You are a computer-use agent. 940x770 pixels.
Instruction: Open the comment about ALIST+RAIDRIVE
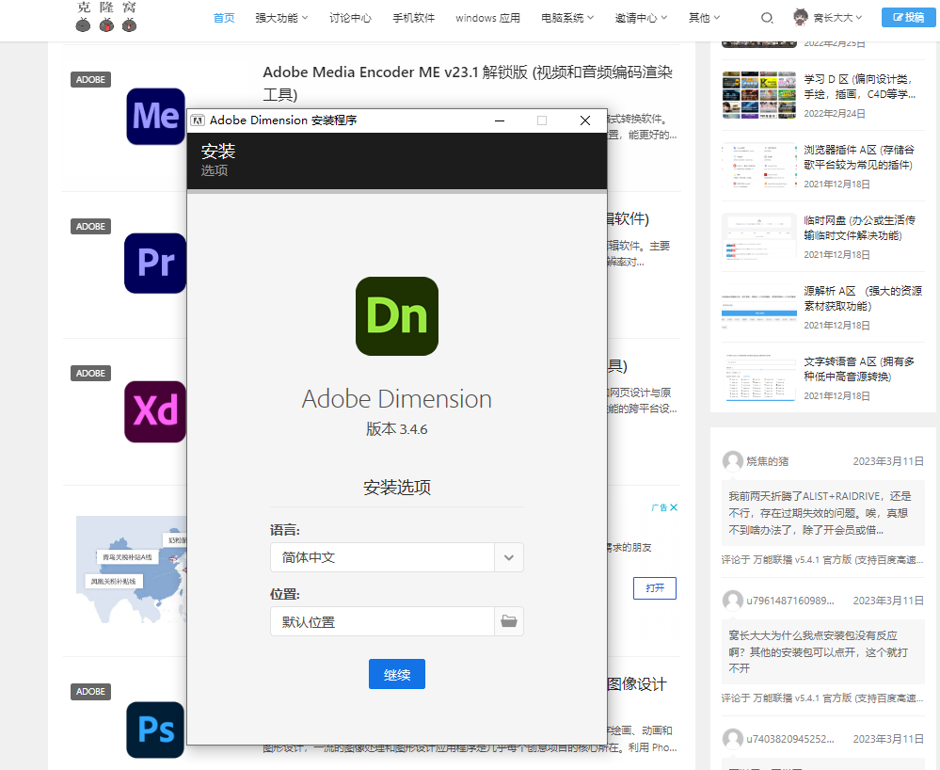coord(822,513)
